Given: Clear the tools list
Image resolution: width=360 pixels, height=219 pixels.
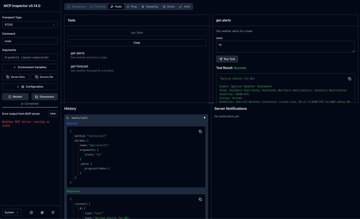Looking at the screenshot, I should click(x=137, y=43).
